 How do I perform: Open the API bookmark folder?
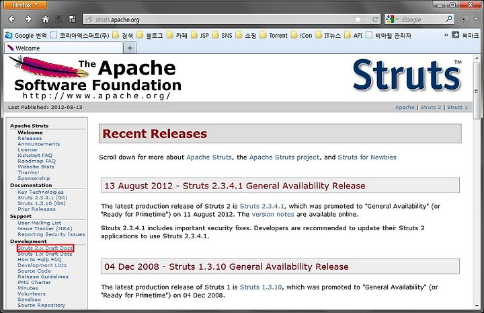(x=353, y=35)
